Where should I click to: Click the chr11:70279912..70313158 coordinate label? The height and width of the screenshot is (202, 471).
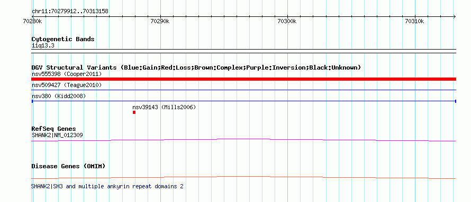70,12
